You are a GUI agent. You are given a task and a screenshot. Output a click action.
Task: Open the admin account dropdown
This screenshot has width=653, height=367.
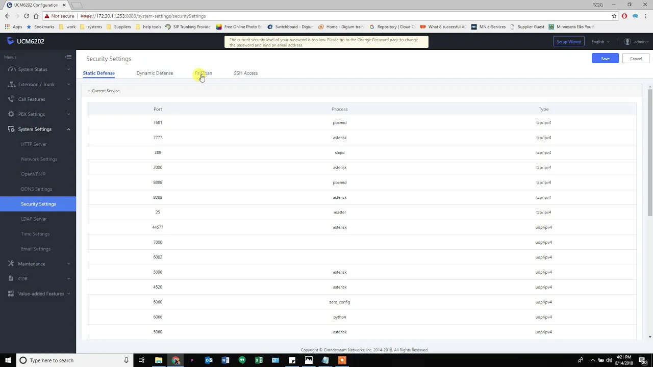click(640, 42)
